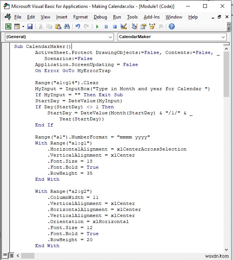Screen dimensions: 233x260
Task: Run the macro with the green play icon
Action: (x=97, y=26)
